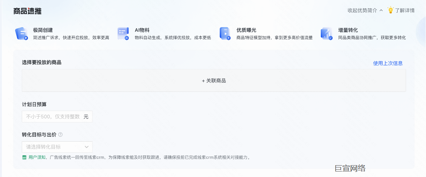
Task: Click the 选择要投放的商品 section label
Action: pos(42,62)
